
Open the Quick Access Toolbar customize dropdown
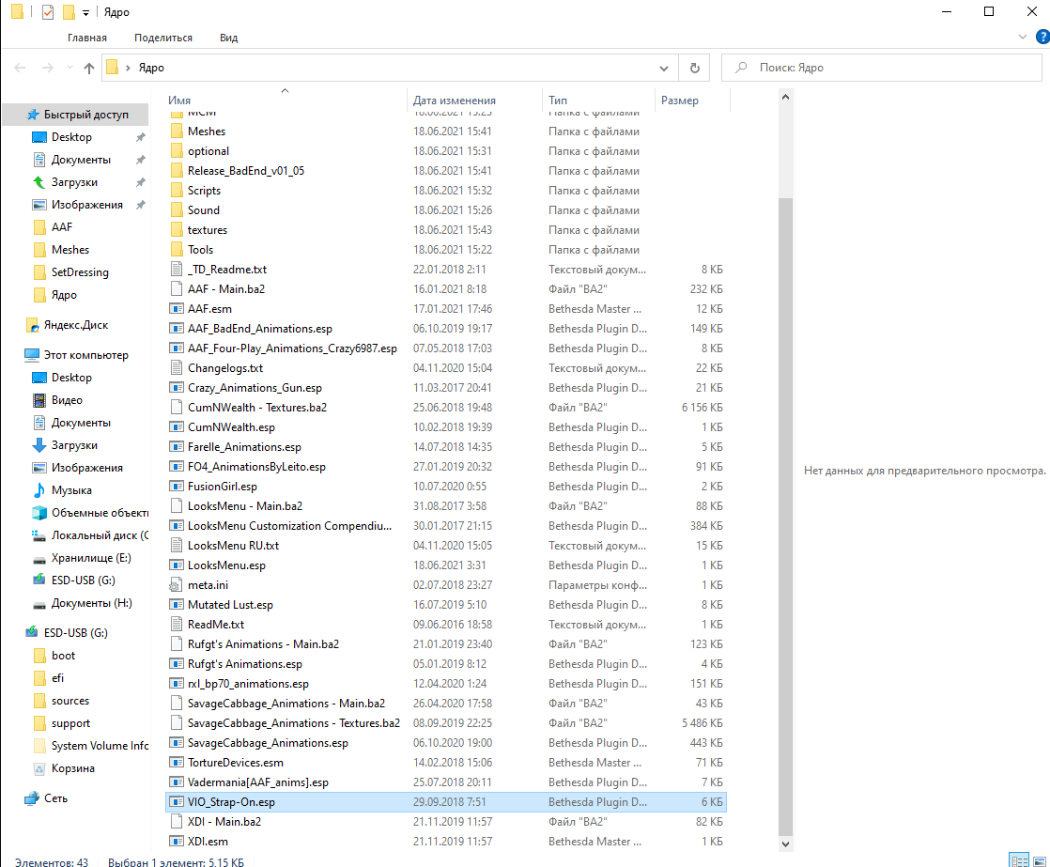click(85, 12)
